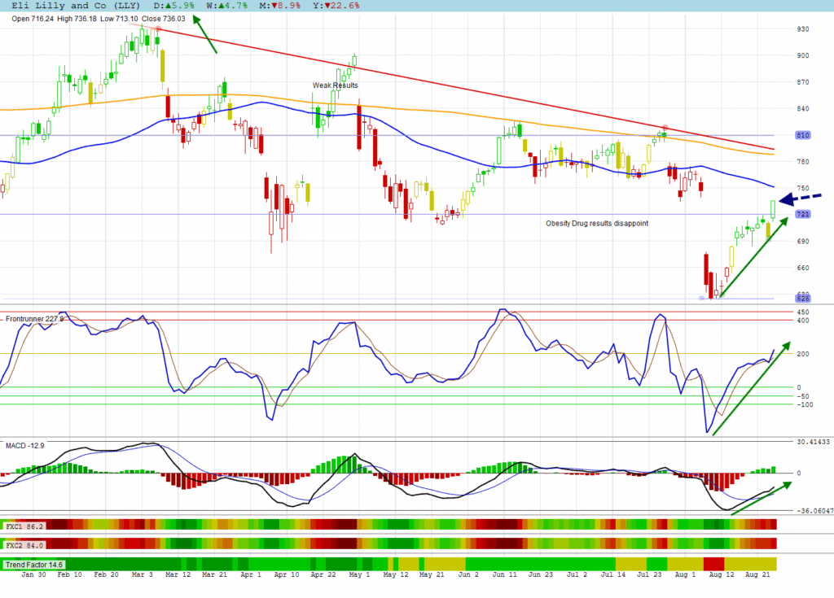The height and width of the screenshot is (598, 834).
Task: Click the High 736.18 value
Action: [77, 19]
